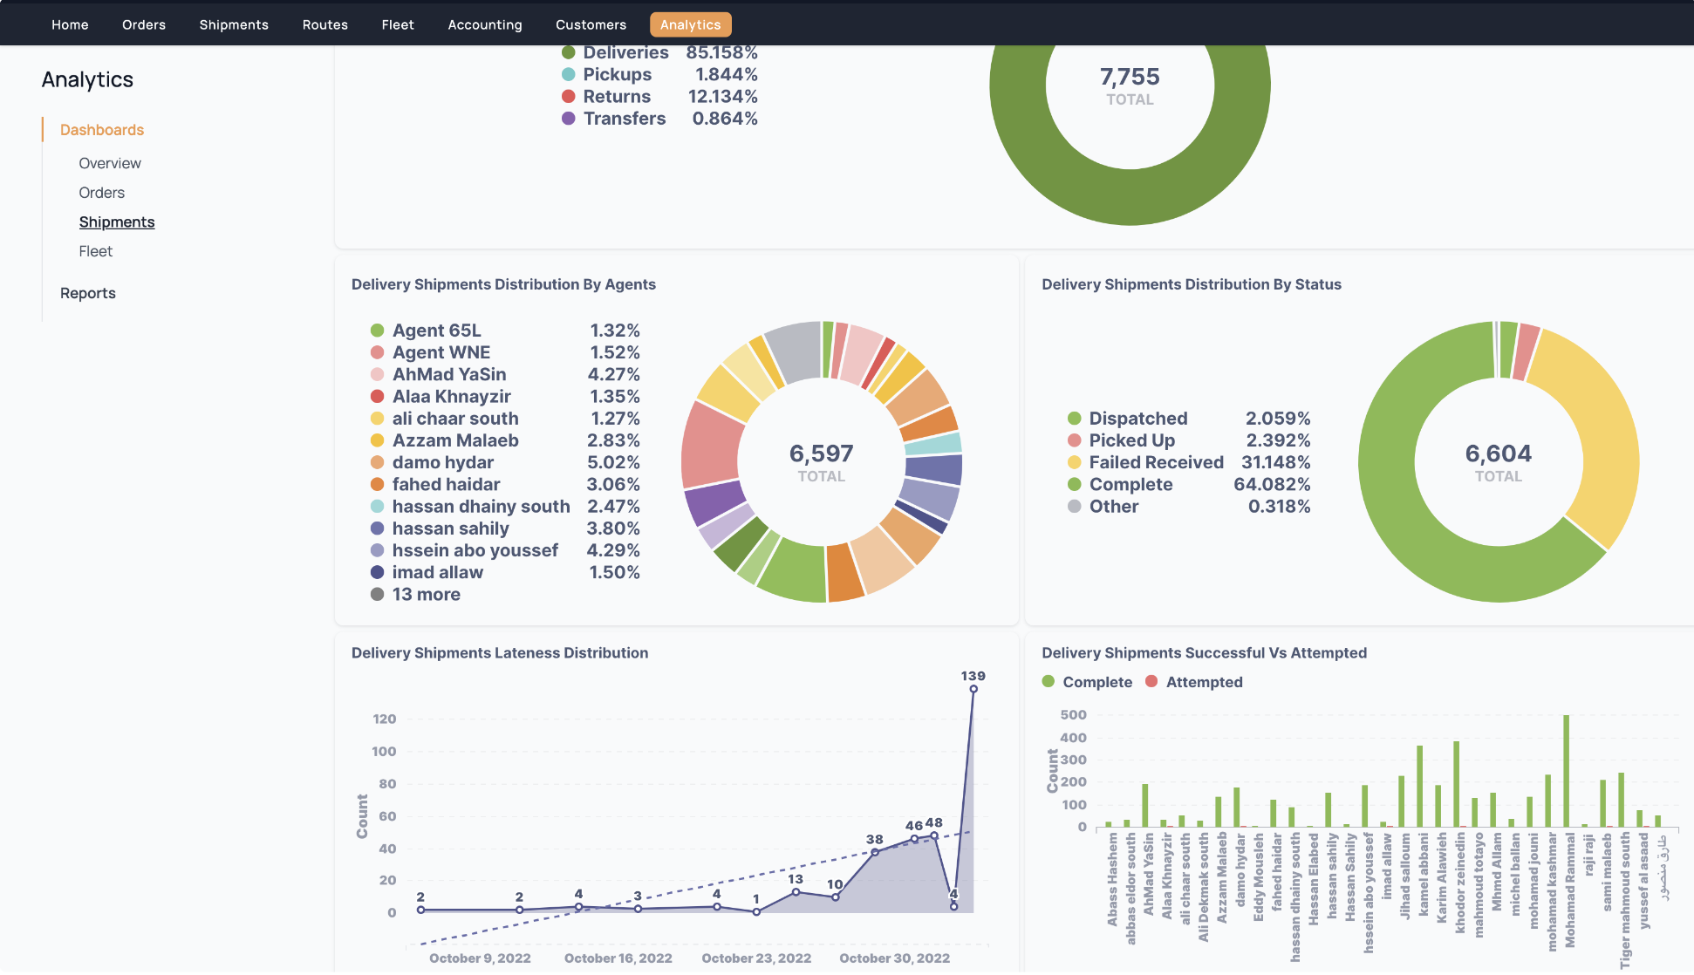
Task: Click the Transfers purple legend dot
Action: [x=569, y=119]
